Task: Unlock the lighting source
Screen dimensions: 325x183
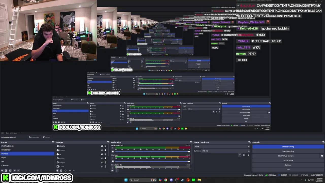Action: (x=105, y=158)
